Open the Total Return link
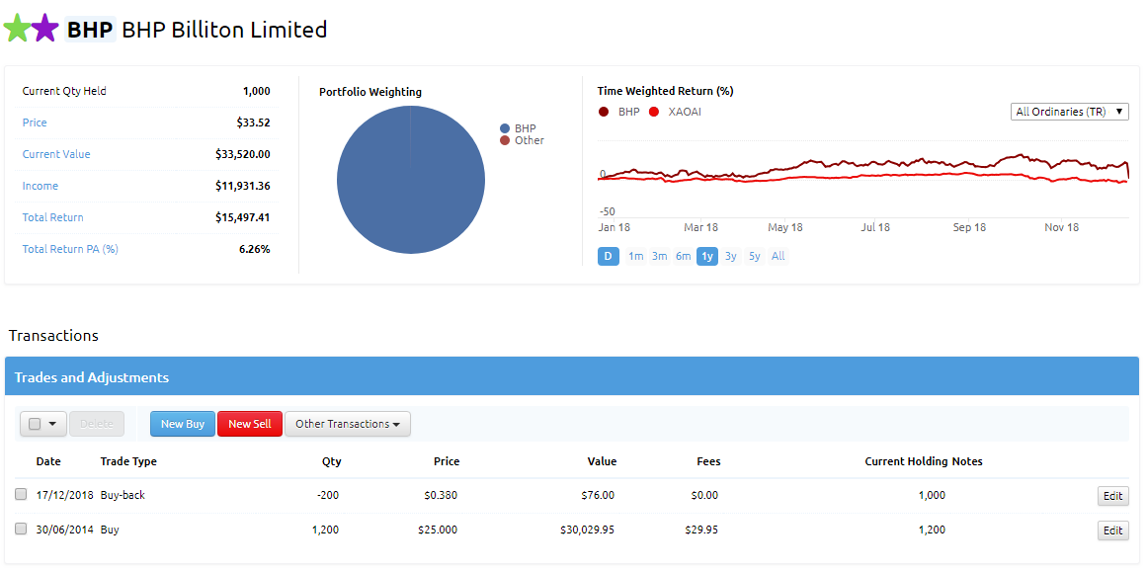This screenshot has height=571, width=1147. coord(52,217)
